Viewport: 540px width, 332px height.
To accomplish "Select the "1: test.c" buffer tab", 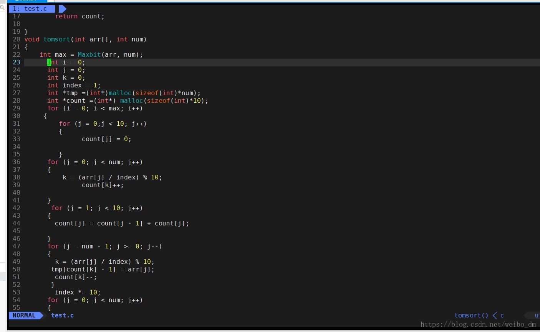I will coord(31,8).
